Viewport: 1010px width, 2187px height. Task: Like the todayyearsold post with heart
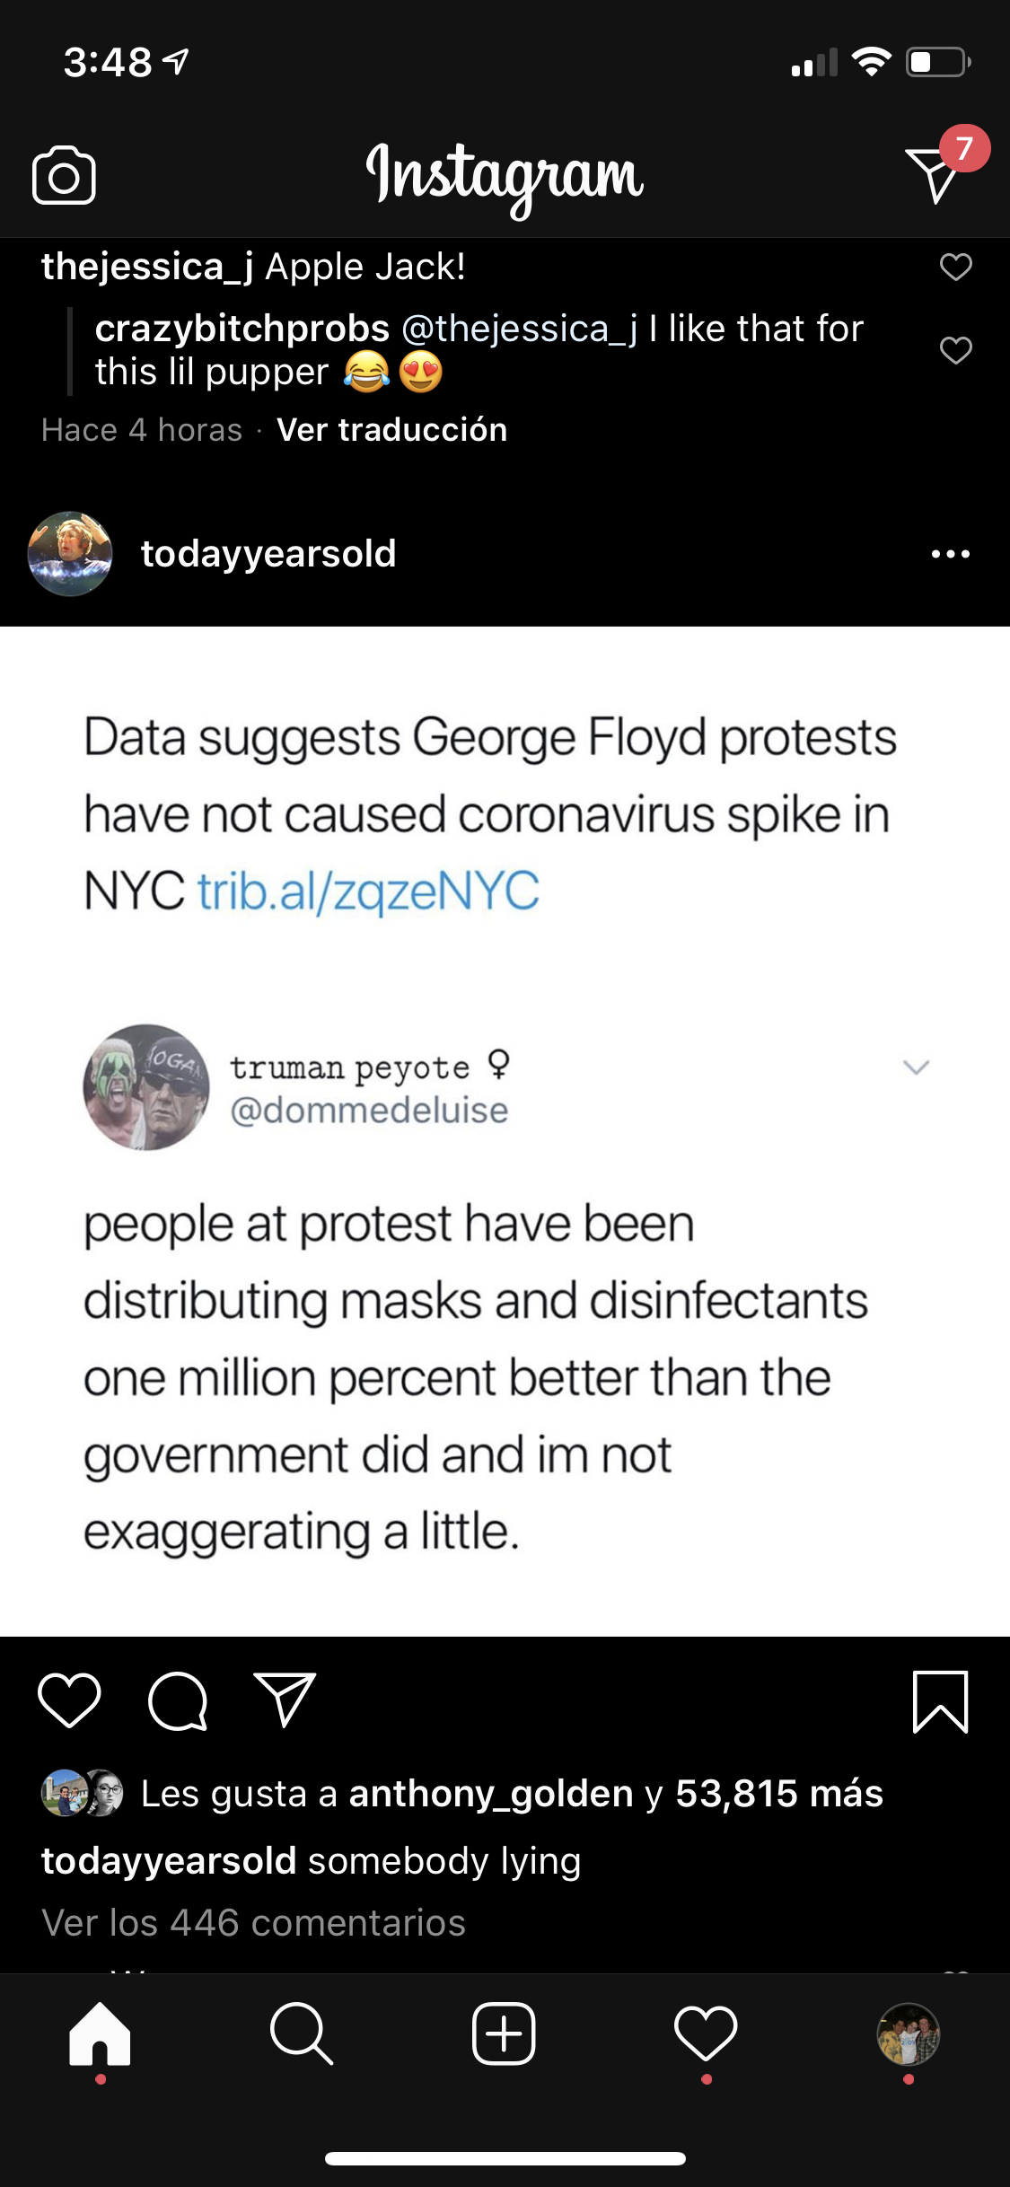[69, 1700]
